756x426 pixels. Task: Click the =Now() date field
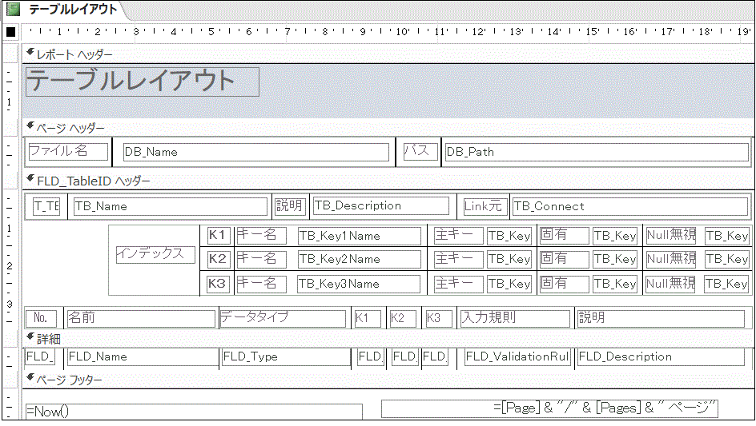pyautogui.click(x=193, y=411)
